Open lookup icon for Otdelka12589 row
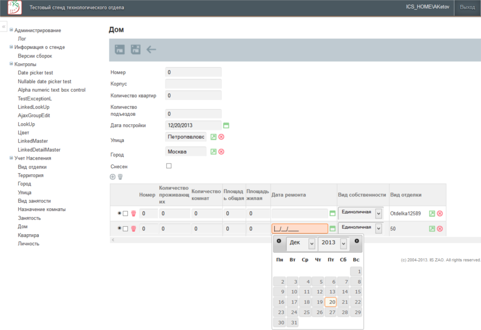 pyautogui.click(x=432, y=213)
